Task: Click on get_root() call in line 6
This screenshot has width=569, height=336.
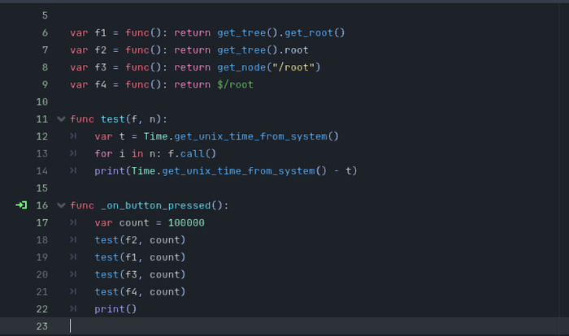Action: tap(315, 33)
